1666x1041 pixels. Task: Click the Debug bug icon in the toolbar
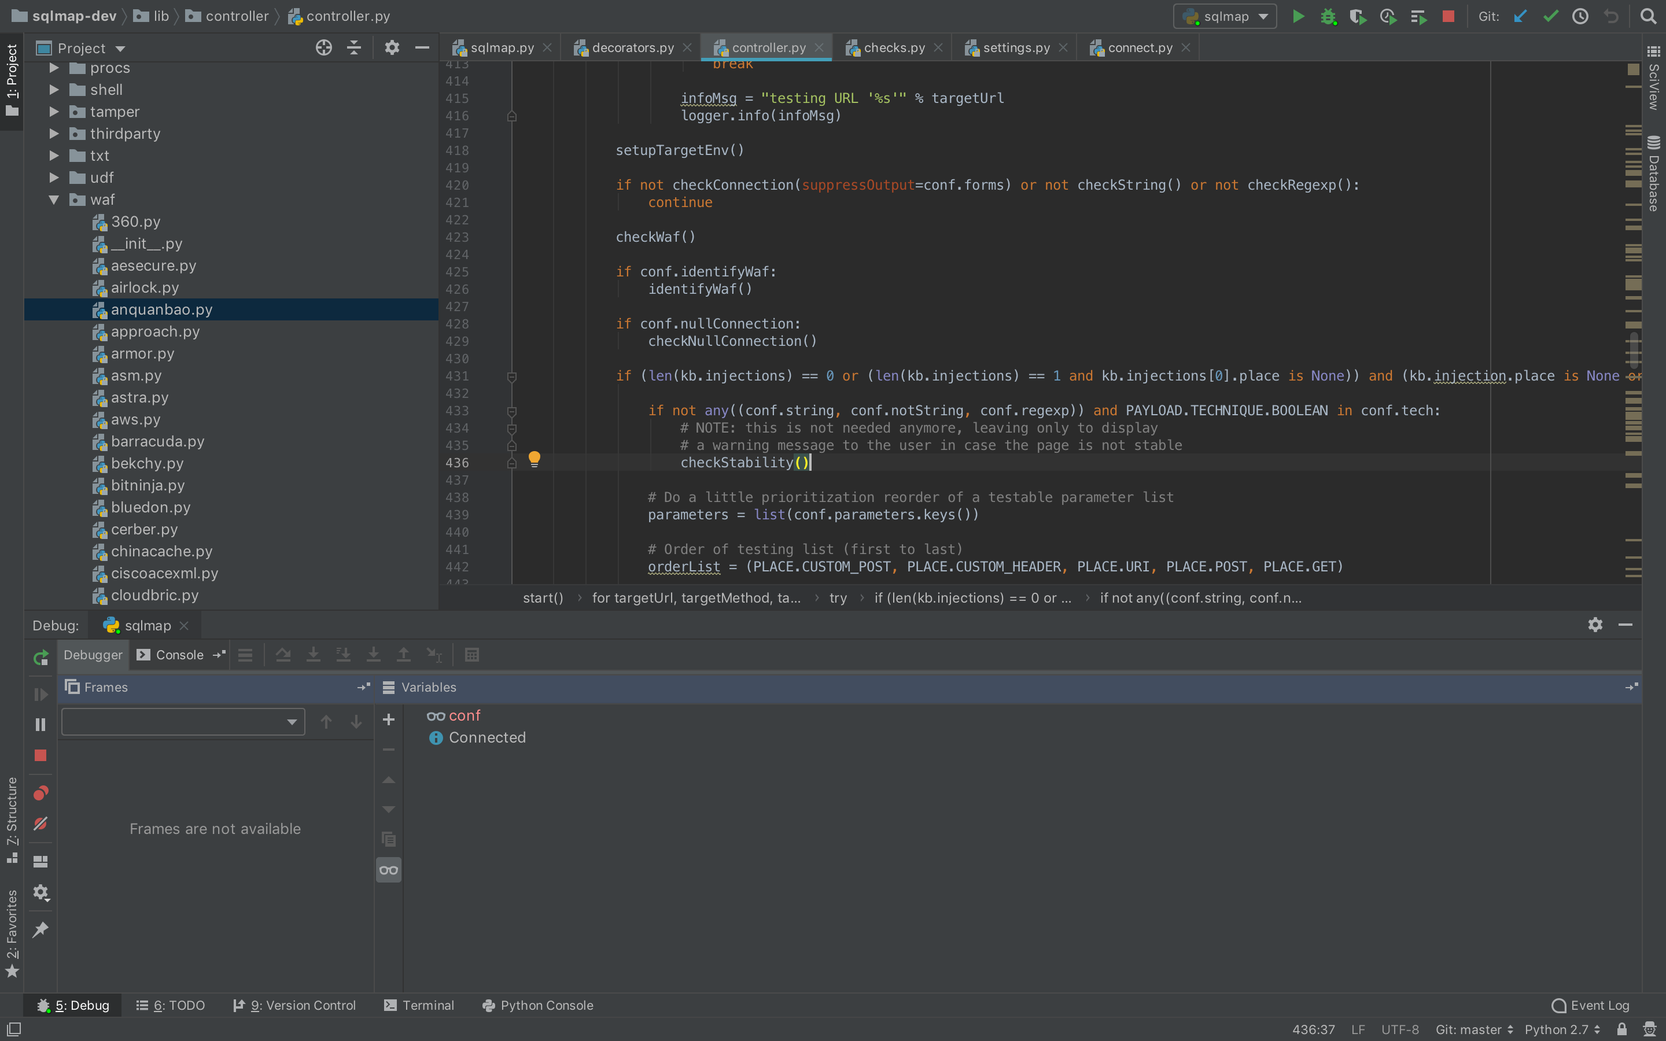[1328, 17]
